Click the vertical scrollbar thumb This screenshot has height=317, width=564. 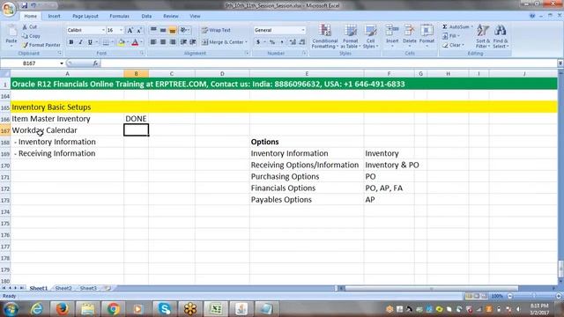point(560,268)
